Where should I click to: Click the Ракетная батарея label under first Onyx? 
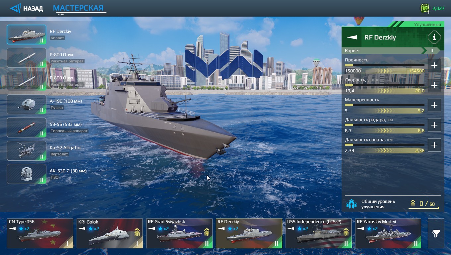67,61
